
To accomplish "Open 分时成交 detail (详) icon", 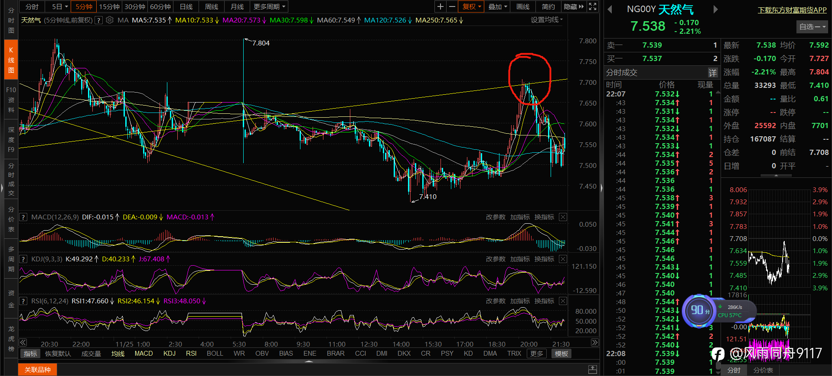I will pyautogui.click(x=713, y=73).
